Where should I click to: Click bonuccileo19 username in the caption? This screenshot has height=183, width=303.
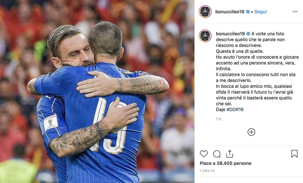[230, 34]
